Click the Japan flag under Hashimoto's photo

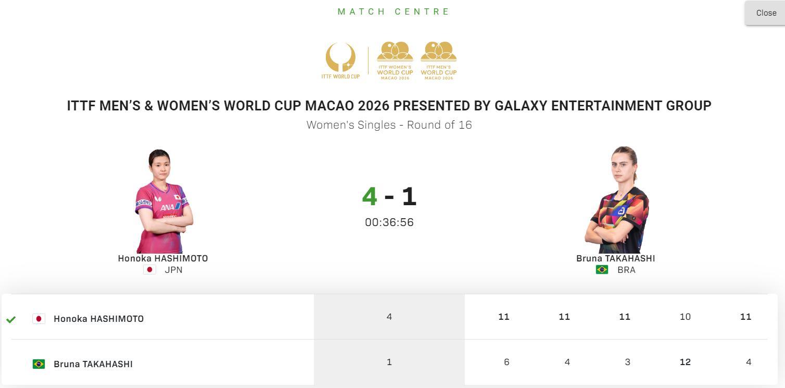[149, 270]
